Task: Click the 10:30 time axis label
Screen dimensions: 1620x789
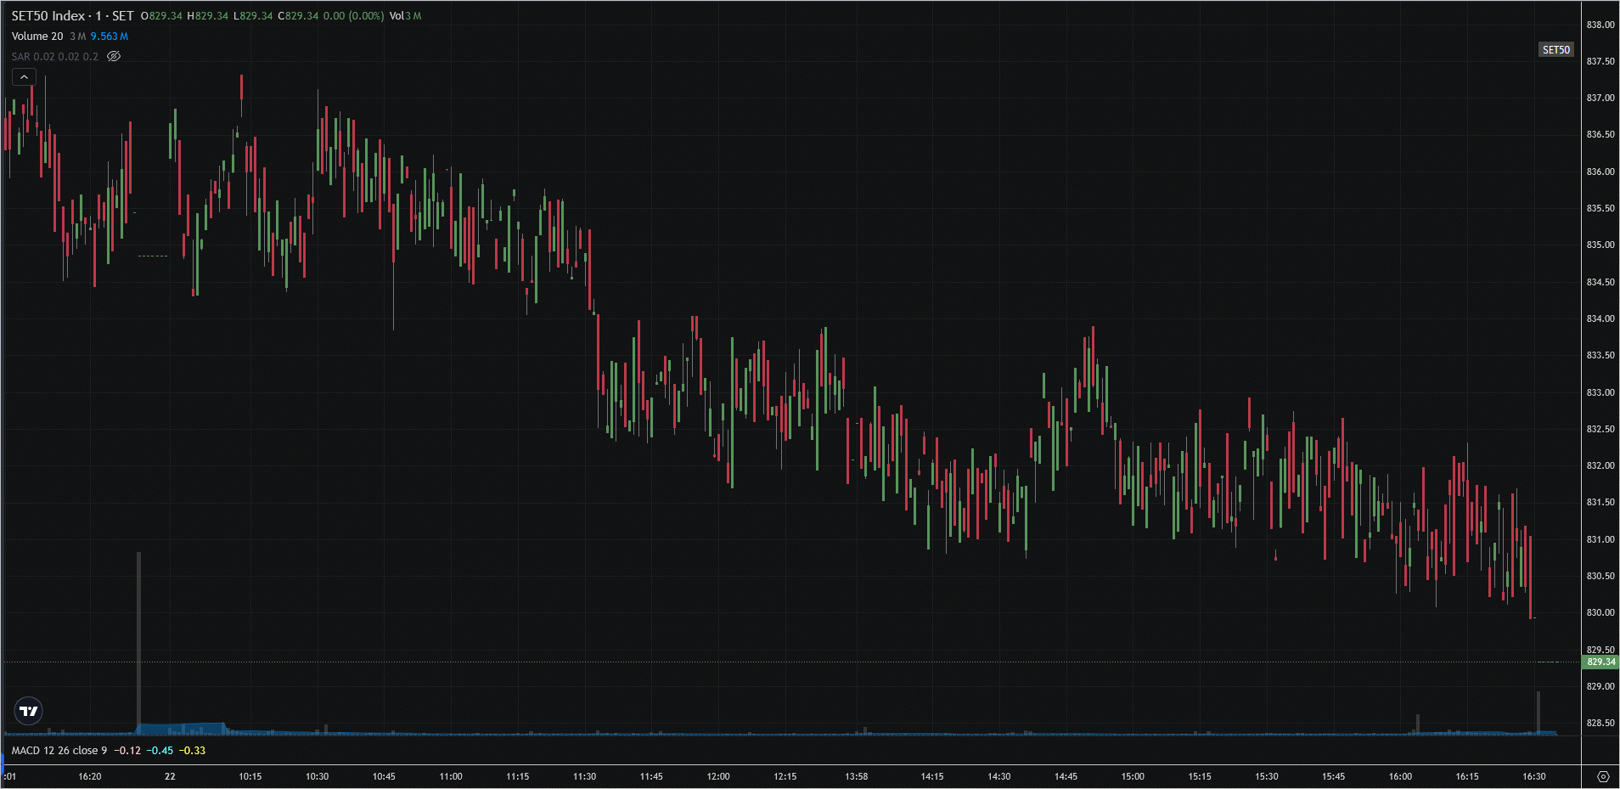Action: pyautogui.click(x=317, y=776)
